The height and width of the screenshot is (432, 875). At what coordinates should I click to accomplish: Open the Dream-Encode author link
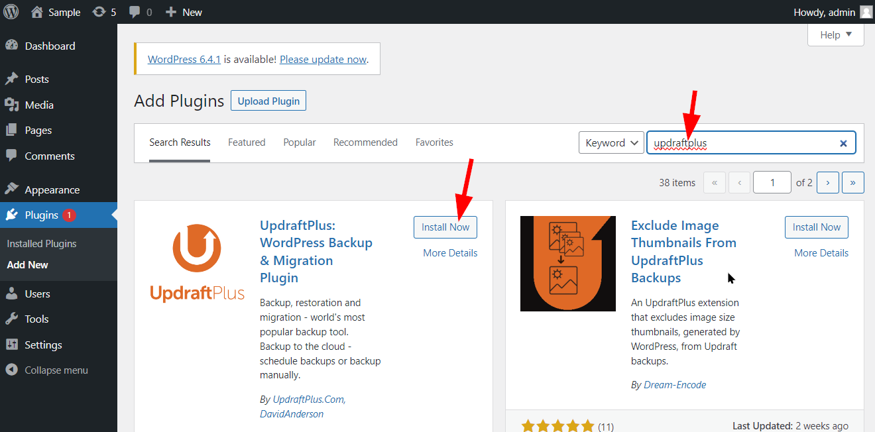[675, 384]
